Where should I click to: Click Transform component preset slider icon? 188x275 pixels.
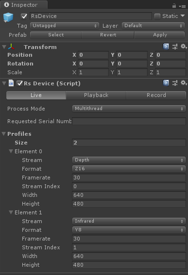pos(175,47)
